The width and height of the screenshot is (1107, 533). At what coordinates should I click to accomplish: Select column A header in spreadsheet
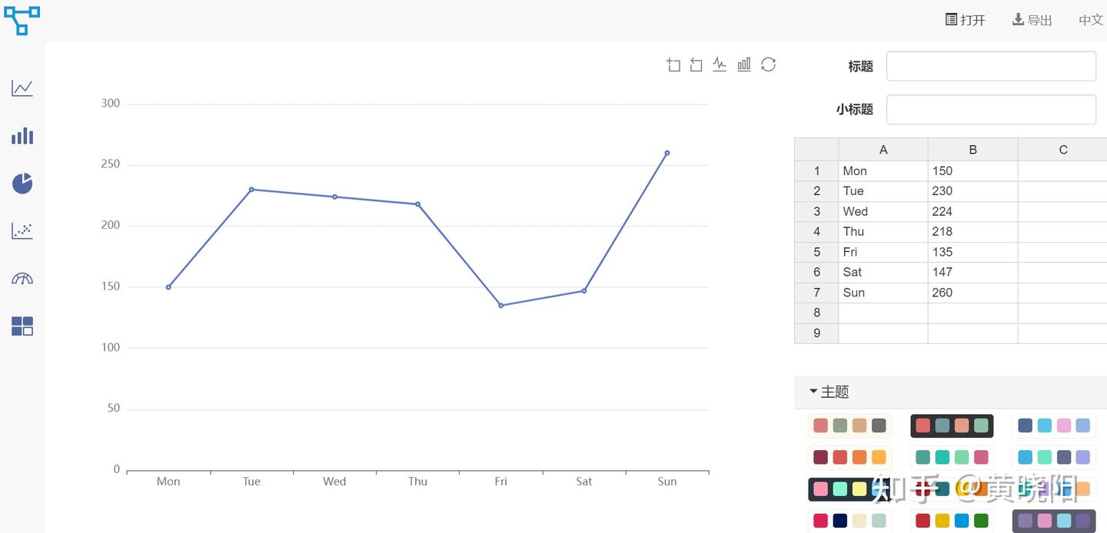(x=883, y=150)
